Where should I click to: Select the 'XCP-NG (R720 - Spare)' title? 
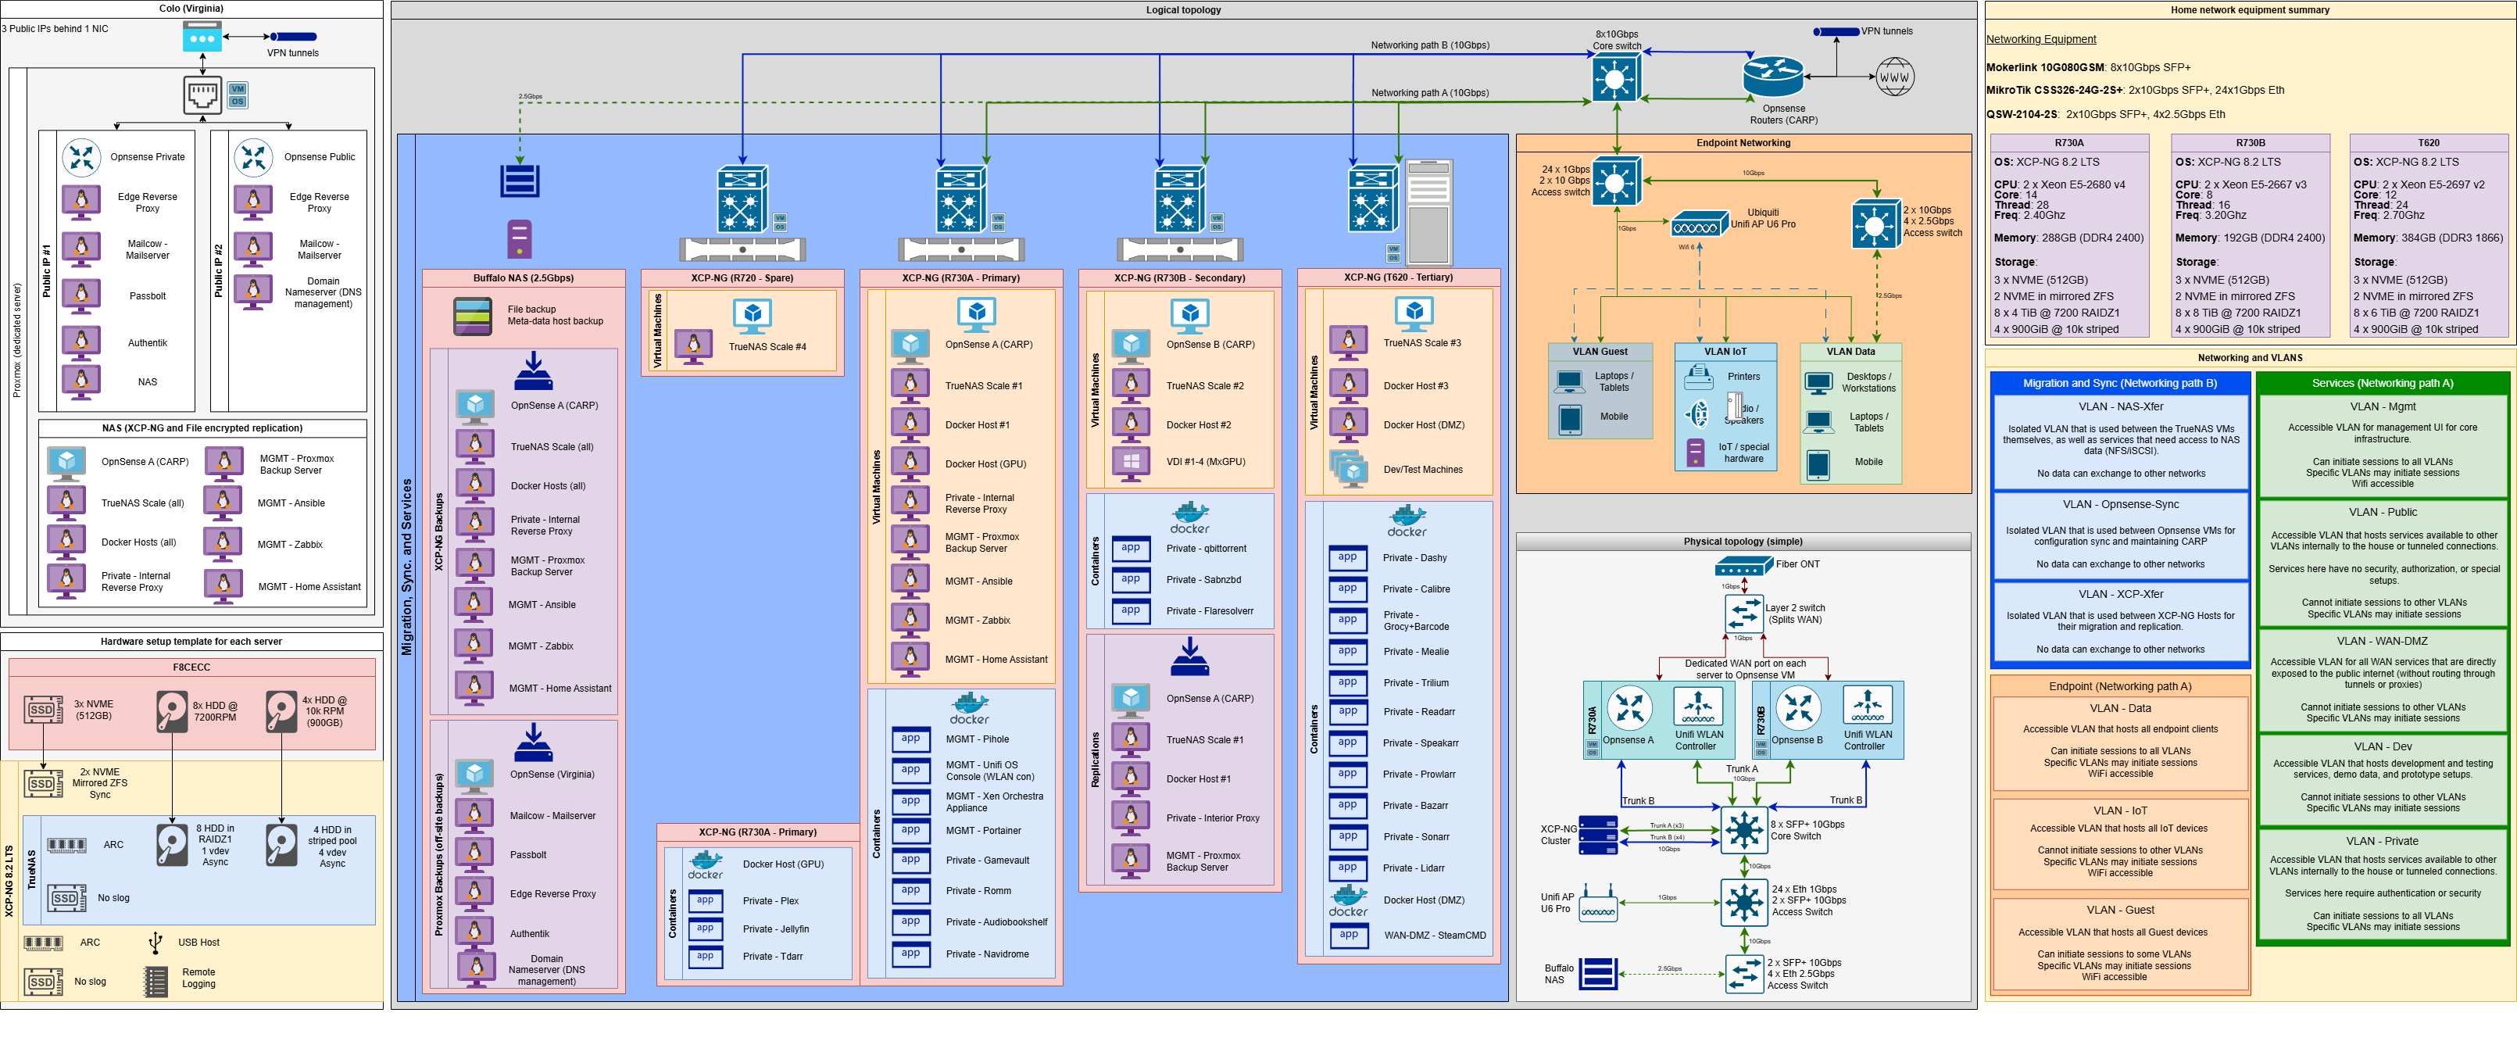(x=742, y=277)
